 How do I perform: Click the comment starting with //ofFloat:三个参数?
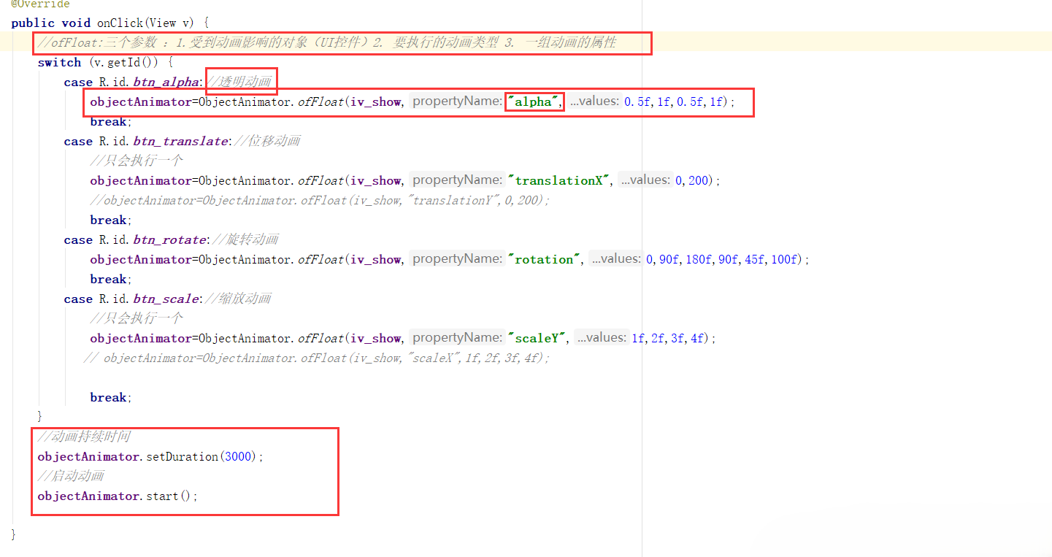327,42
